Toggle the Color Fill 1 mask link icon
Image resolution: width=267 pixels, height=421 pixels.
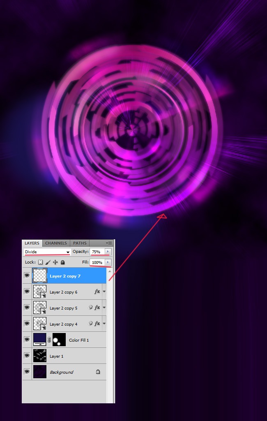(x=49, y=340)
